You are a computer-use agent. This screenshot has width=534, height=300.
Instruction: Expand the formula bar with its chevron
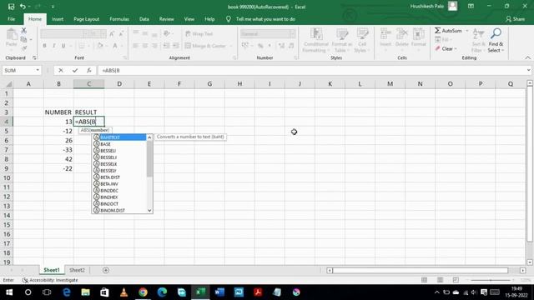click(528, 70)
